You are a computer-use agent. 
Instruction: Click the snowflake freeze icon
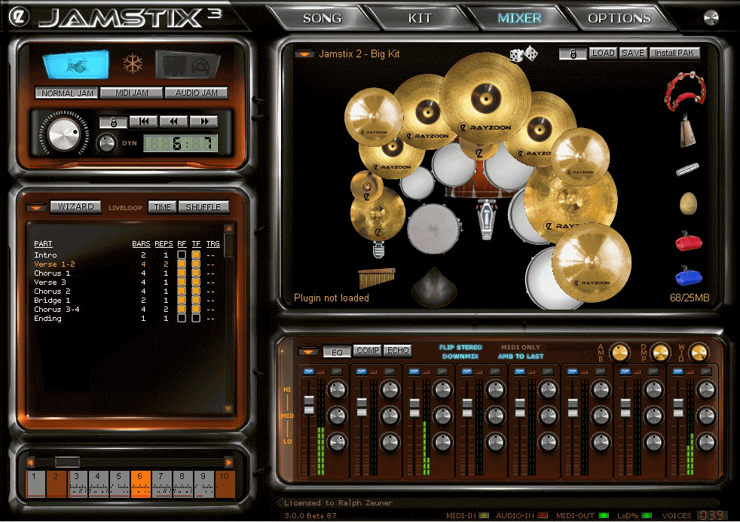click(133, 63)
